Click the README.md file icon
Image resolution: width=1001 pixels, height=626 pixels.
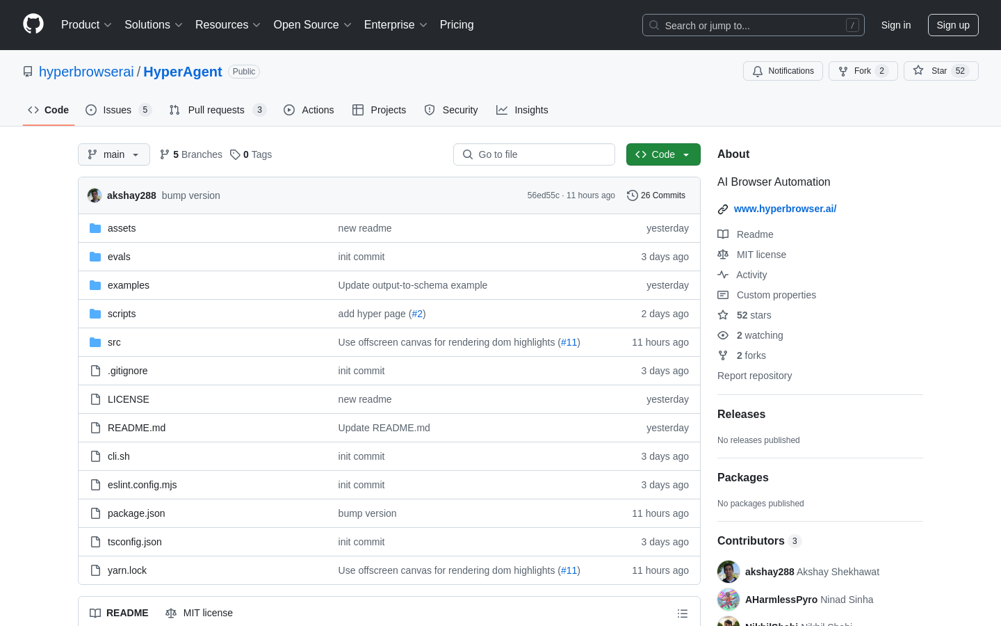95,428
